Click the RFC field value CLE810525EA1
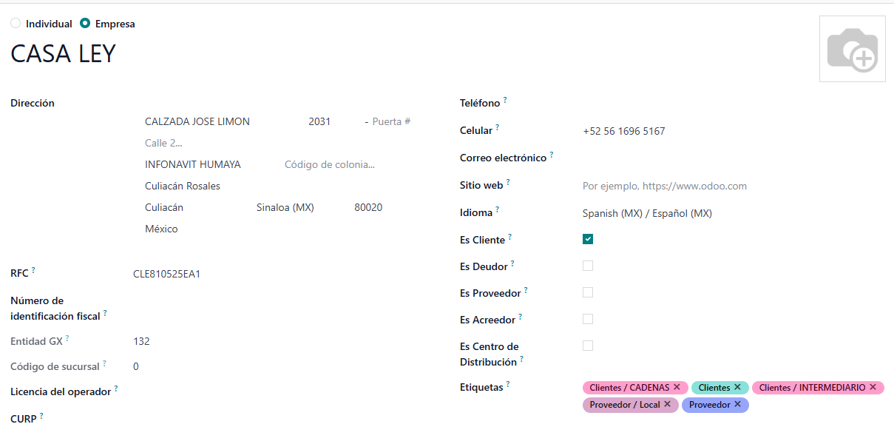Image resolution: width=894 pixels, height=444 pixels. (166, 275)
